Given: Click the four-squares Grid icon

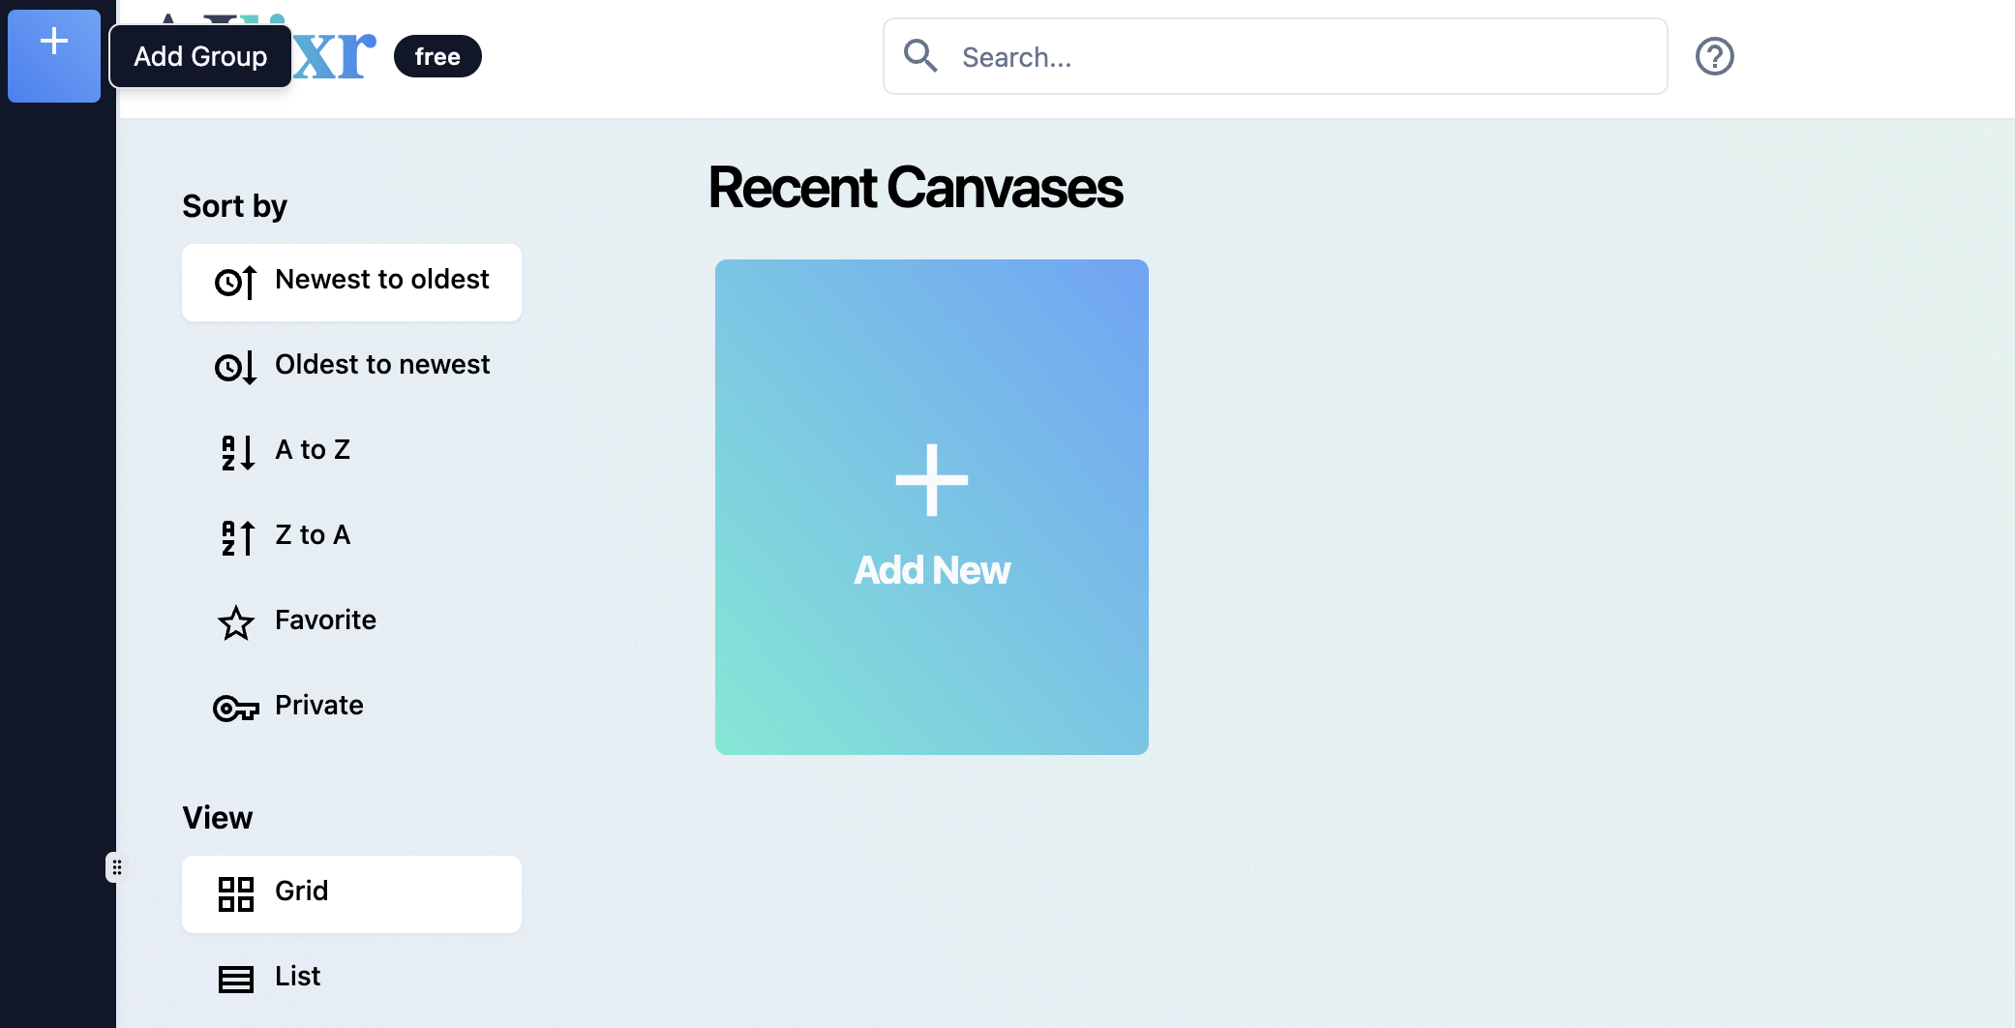Looking at the screenshot, I should coord(235,893).
